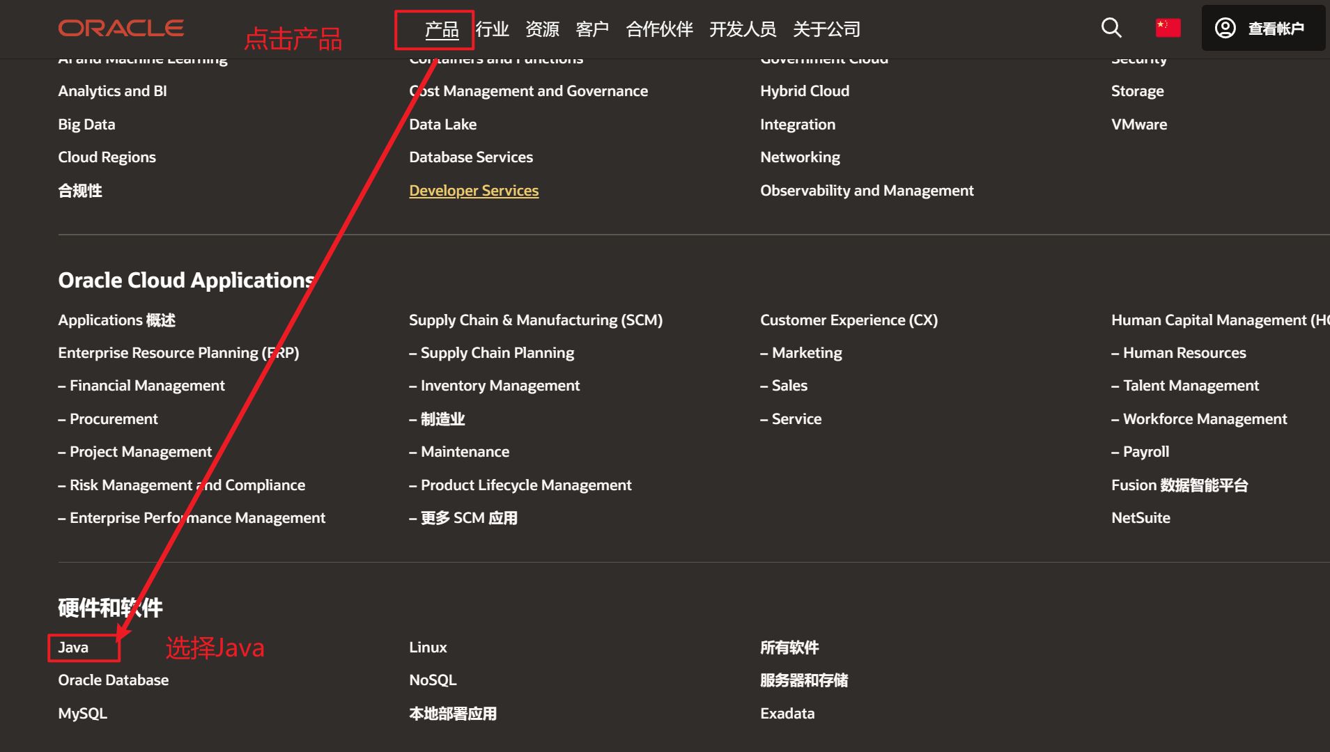Screen dimensions: 1330x752
Task: Select Enterprise Resource Planning (ERP)
Action: pyautogui.click(x=179, y=353)
